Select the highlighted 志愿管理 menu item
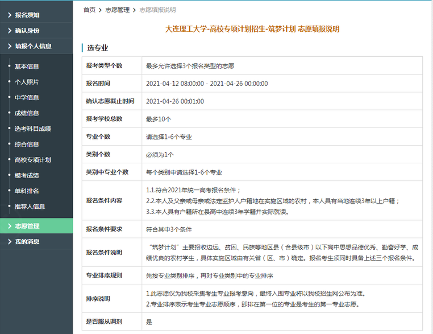Screen dimensions: 433x334 [x=36, y=226]
